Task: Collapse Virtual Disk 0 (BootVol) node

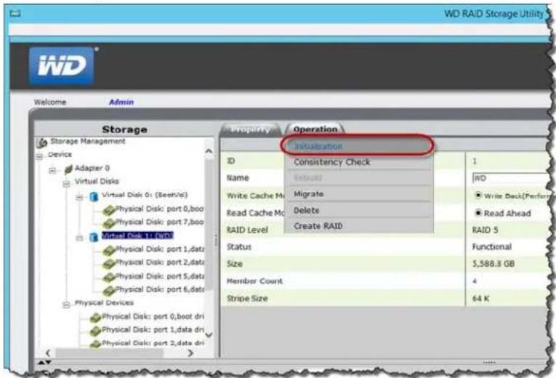Action: (x=79, y=198)
